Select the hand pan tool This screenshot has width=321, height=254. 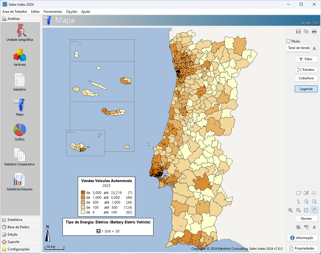[314, 210]
